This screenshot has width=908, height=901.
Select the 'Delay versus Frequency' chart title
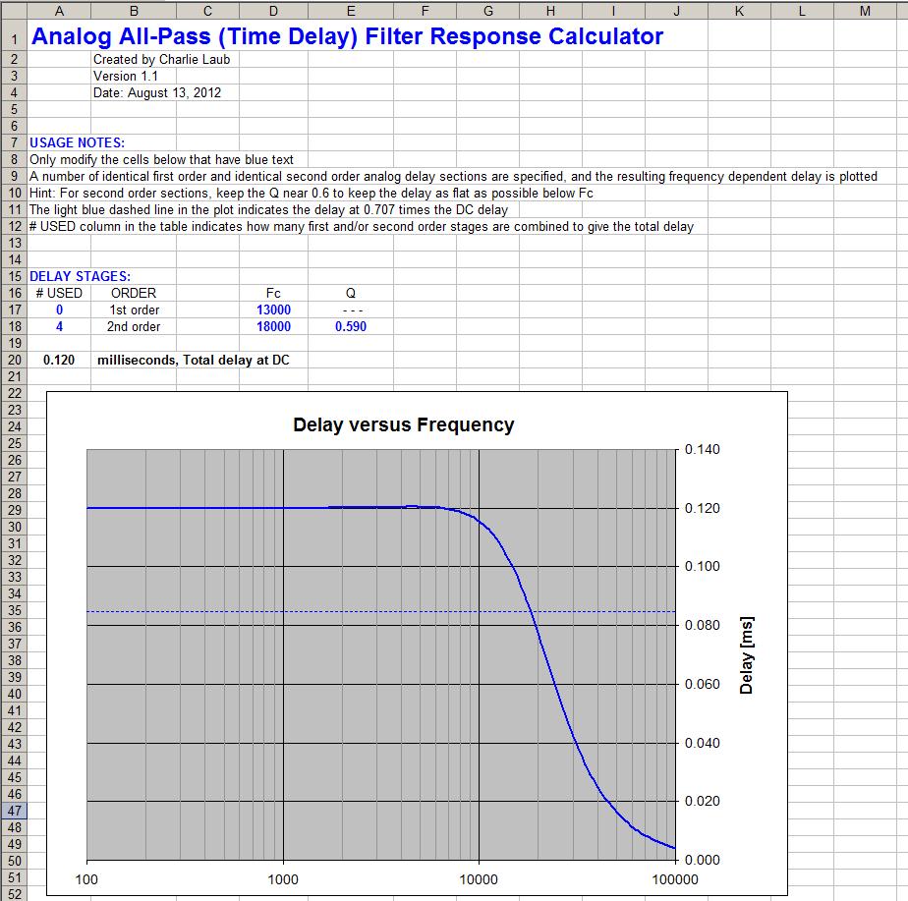click(x=404, y=425)
